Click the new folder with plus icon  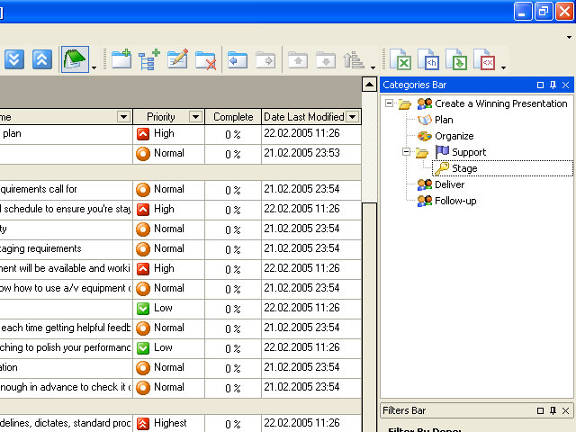(121, 59)
